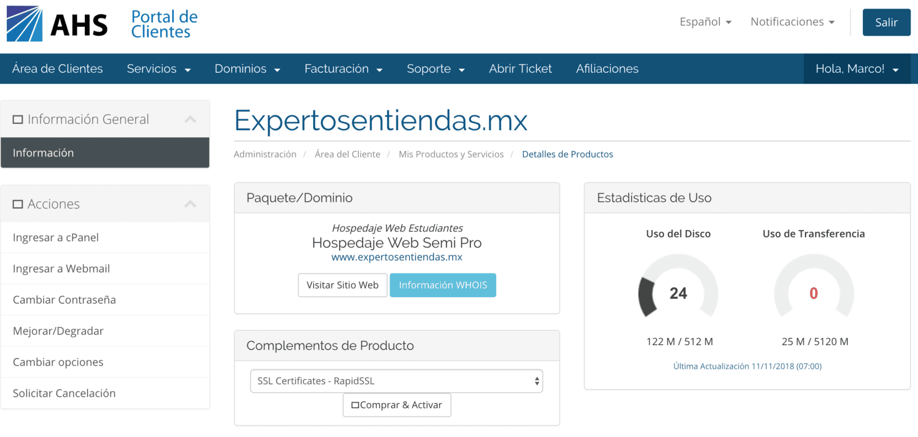The width and height of the screenshot is (918, 437).
Task: Click the square icon beside Información General
Action: point(18,119)
